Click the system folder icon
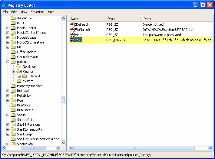This screenshot has width=215, height=159. tap(19, 81)
